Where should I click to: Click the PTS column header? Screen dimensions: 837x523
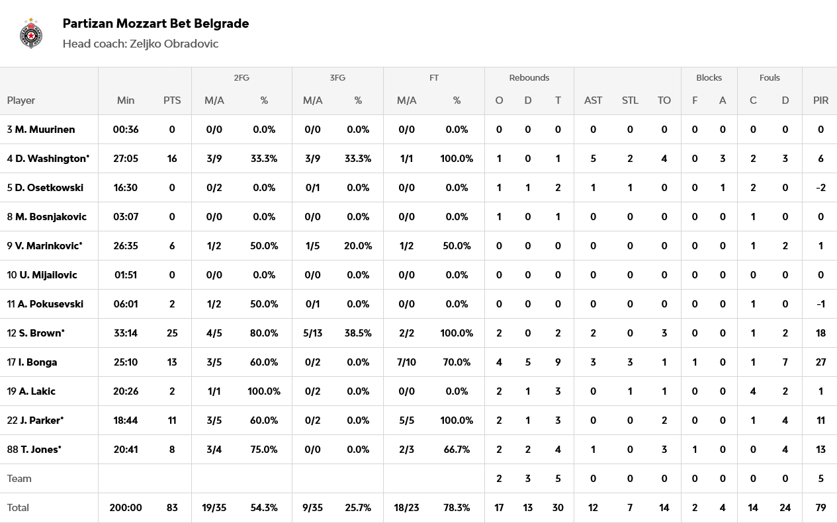(x=172, y=101)
